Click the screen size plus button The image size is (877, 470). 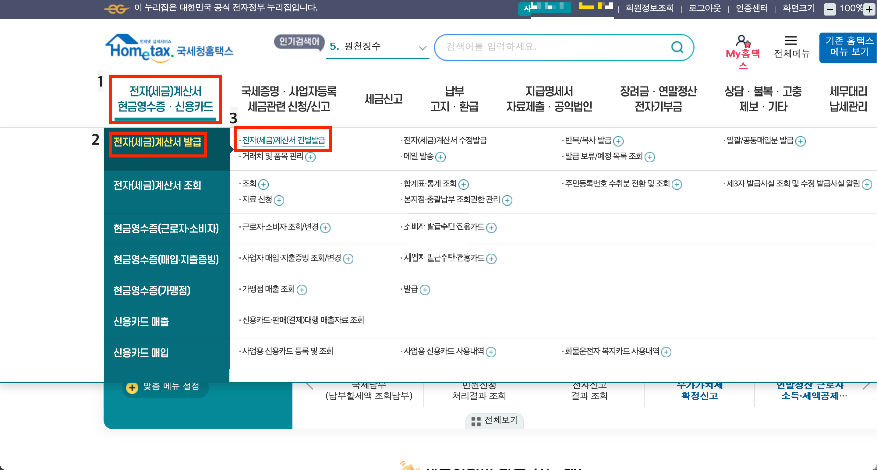869,9
